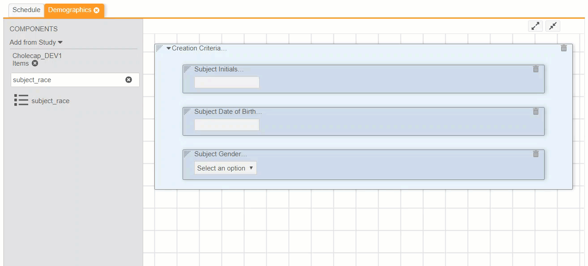The height and width of the screenshot is (266, 588).
Task: Delete the Subject Date of Birth item
Action: point(536,112)
